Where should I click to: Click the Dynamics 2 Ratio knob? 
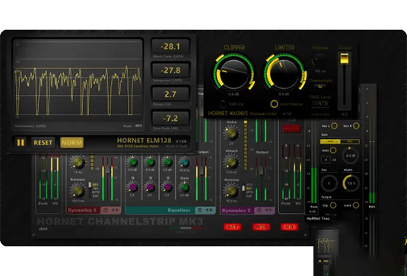pos(231,133)
